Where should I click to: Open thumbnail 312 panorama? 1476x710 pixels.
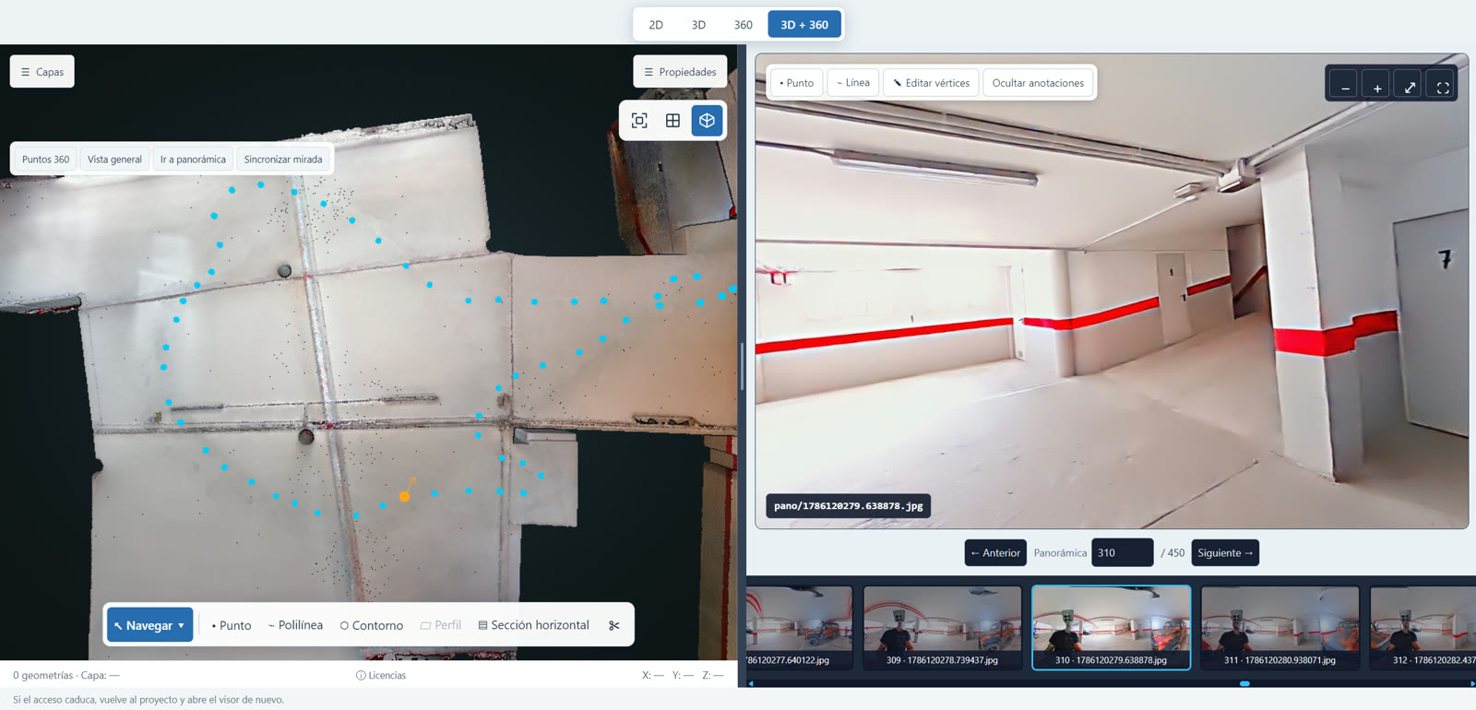click(1423, 627)
